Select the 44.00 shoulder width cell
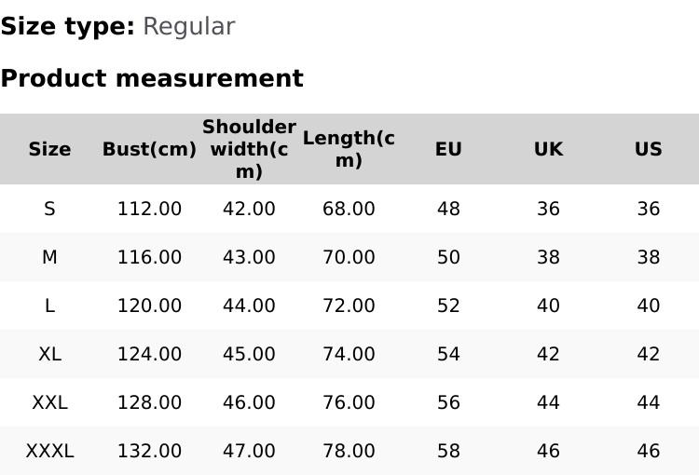 [249, 305]
